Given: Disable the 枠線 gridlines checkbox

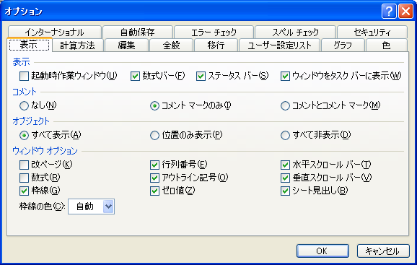Looking at the screenshot, I should (24, 191).
